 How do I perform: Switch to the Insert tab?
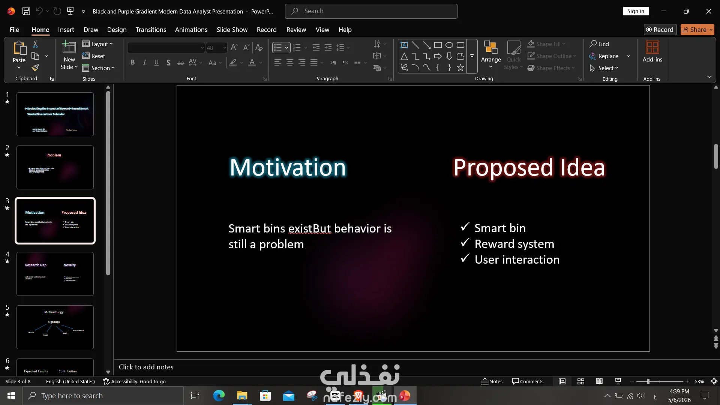coord(66,30)
